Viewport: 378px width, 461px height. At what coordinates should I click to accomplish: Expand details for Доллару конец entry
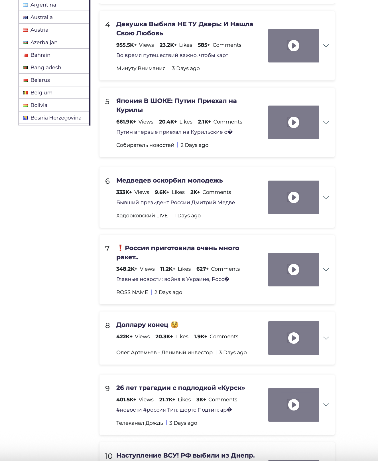[326, 338]
